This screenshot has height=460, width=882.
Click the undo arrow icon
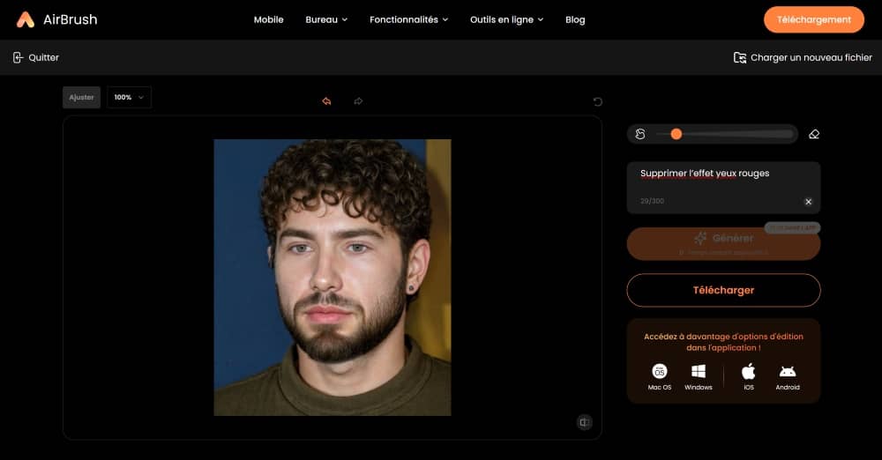pyautogui.click(x=326, y=101)
